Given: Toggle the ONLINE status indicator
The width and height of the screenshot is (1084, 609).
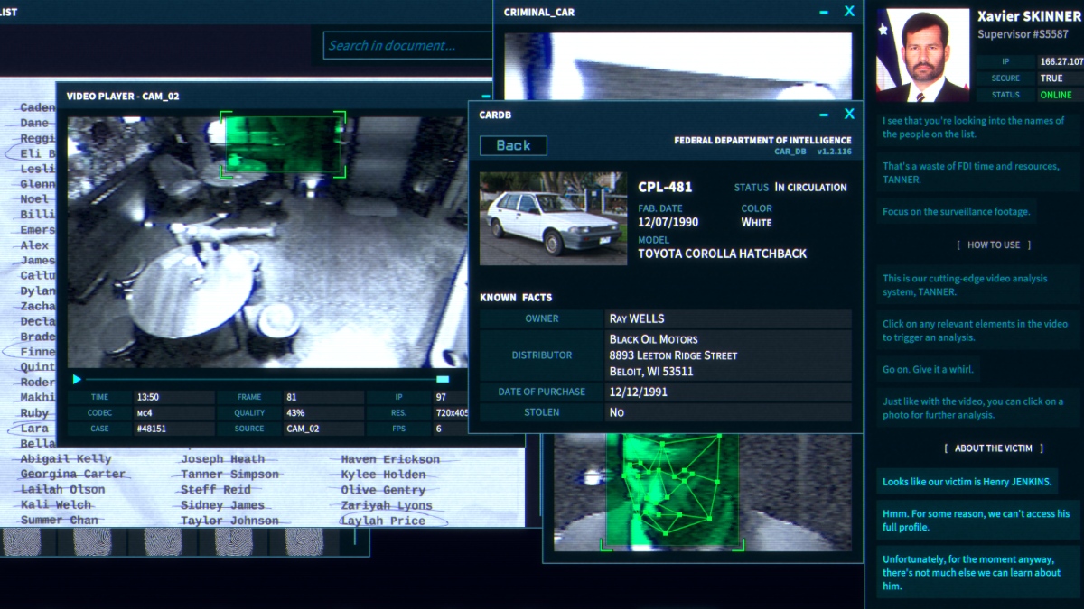Looking at the screenshot, I should [x=1055, y=94].
